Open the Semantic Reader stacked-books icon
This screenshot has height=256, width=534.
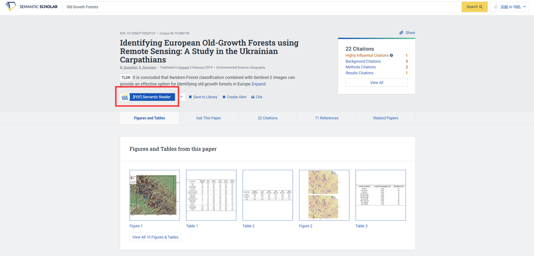[125, 97]
